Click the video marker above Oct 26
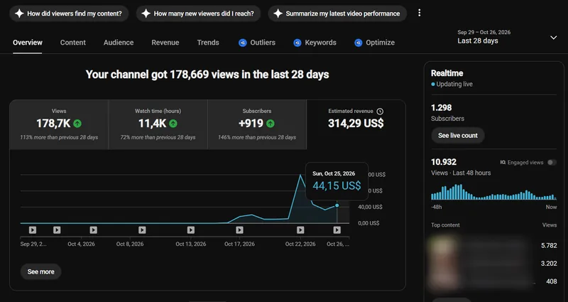 [x=337, y=230]
